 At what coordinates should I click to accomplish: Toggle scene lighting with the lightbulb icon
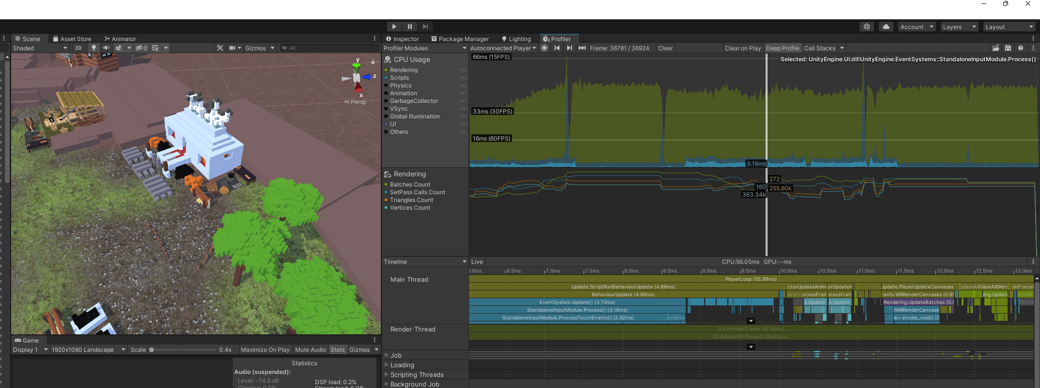tap(94, 48)
